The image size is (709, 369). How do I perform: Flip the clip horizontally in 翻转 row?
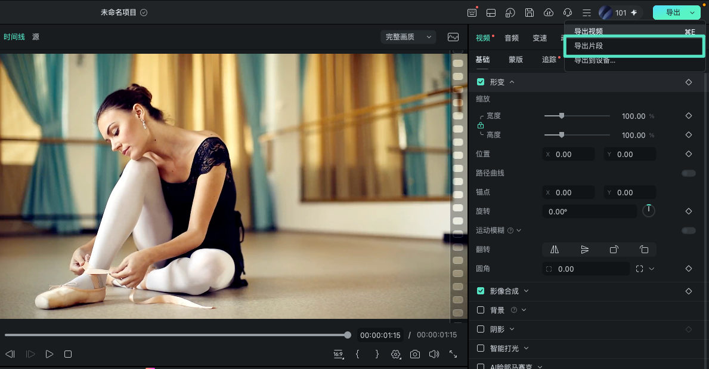[x=555, y=250]
